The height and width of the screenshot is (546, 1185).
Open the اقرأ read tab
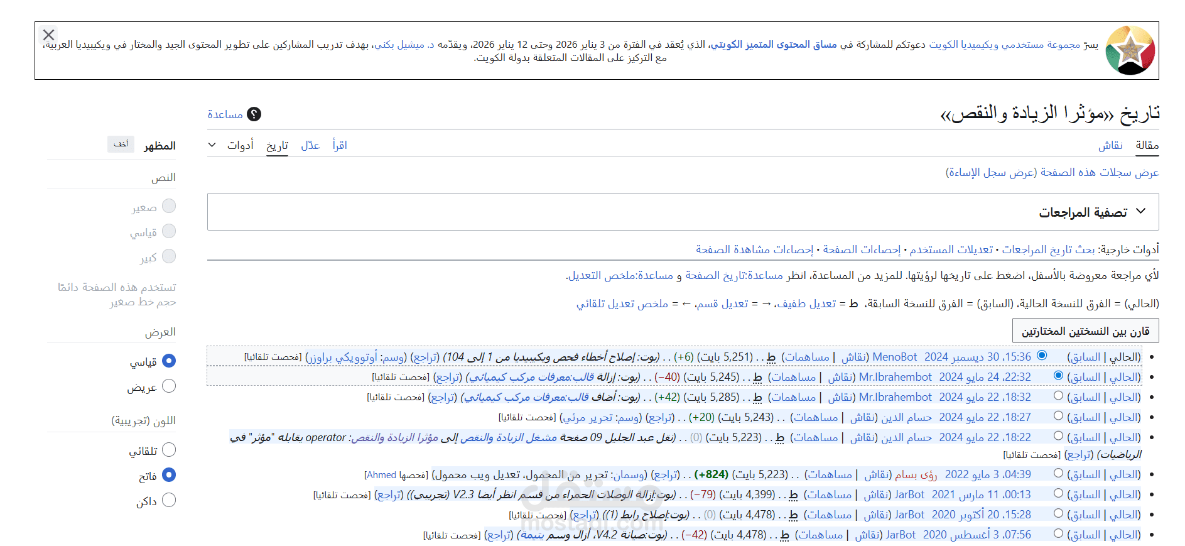coord(340,145)
